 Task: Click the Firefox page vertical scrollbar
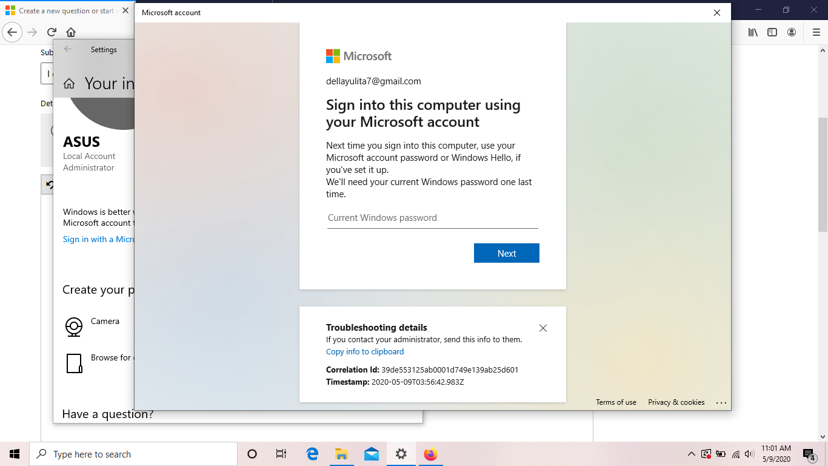(x=823, y=175)
